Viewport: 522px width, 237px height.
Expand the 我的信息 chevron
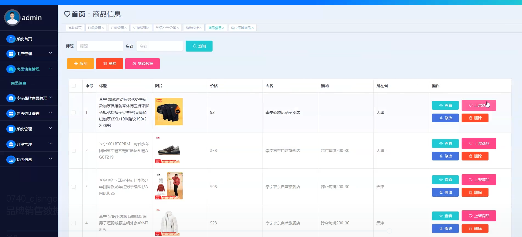tap(51, 159)
